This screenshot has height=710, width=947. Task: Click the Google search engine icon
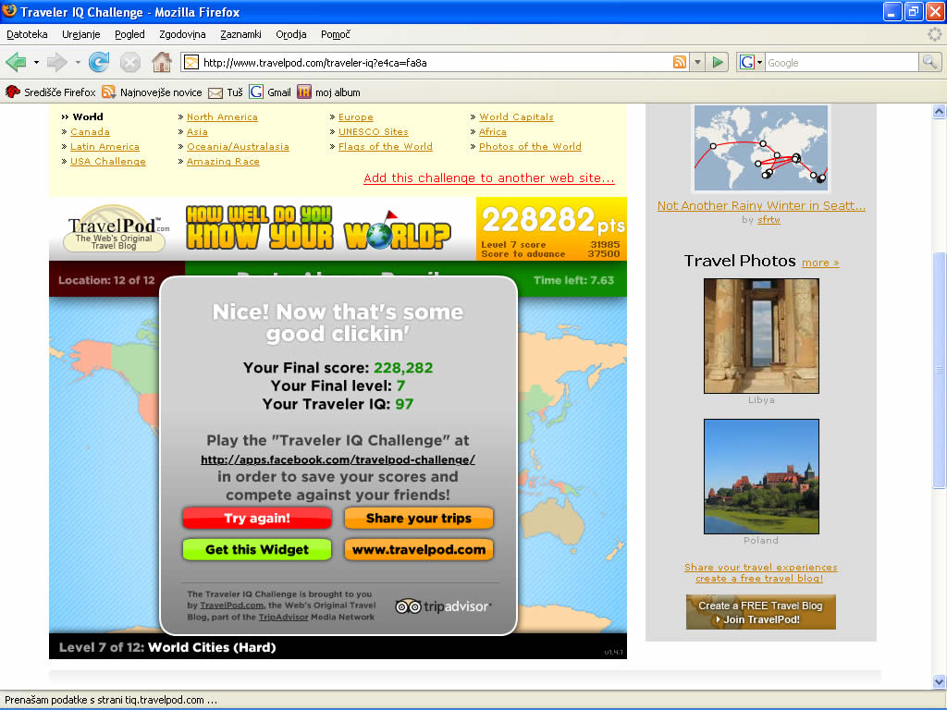(x=747, y=62)
